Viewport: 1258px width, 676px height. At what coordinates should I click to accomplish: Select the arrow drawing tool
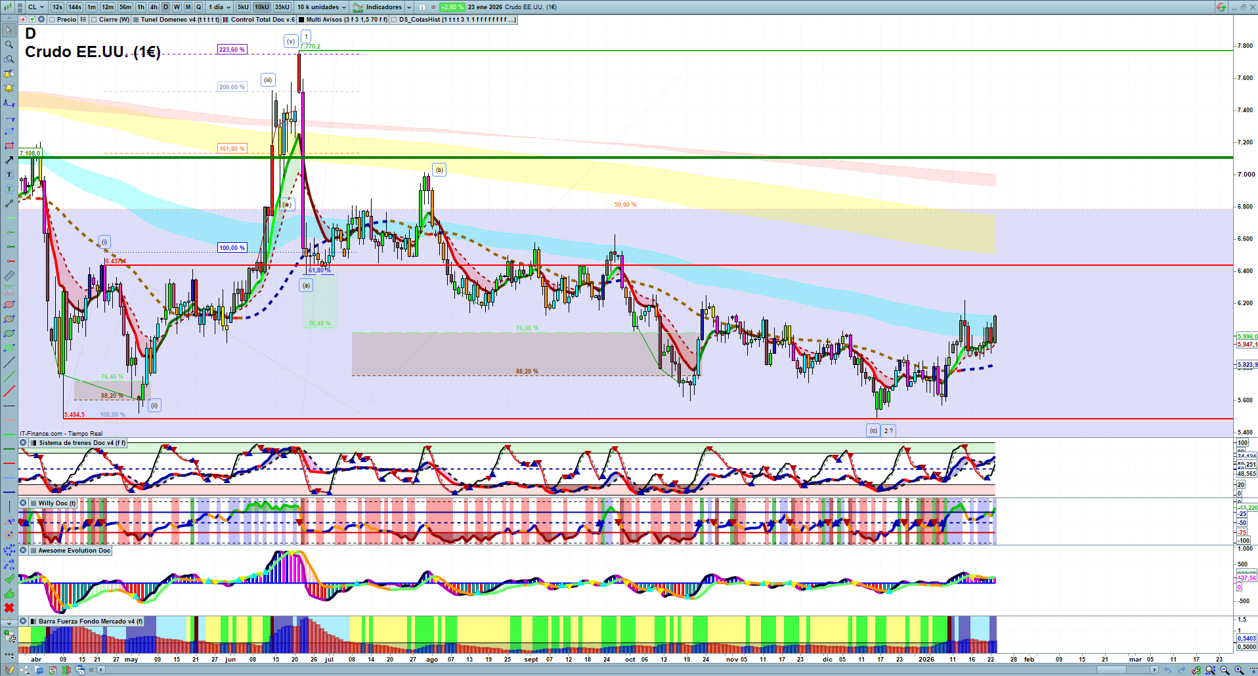(9, 160)
